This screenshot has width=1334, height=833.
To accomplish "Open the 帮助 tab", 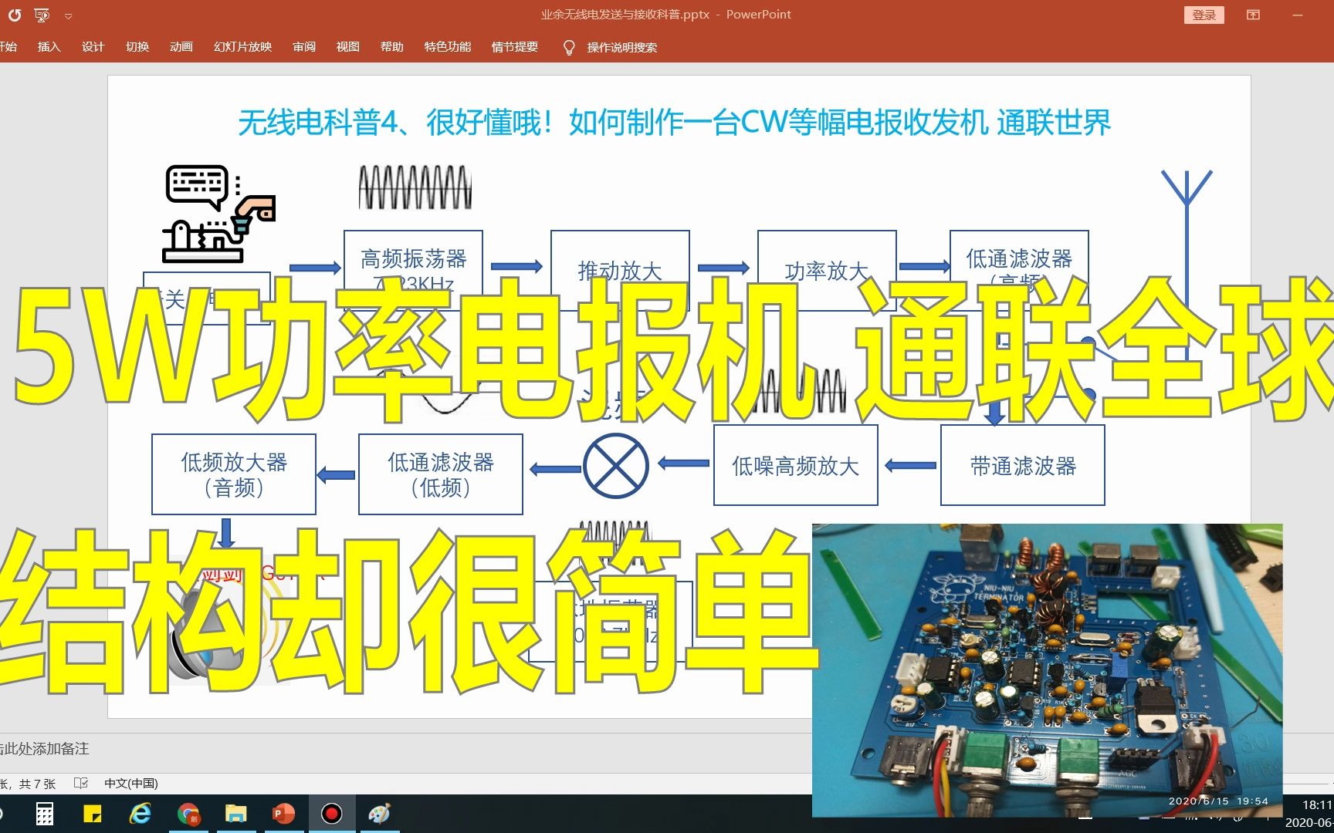I will tap(392, 47).
